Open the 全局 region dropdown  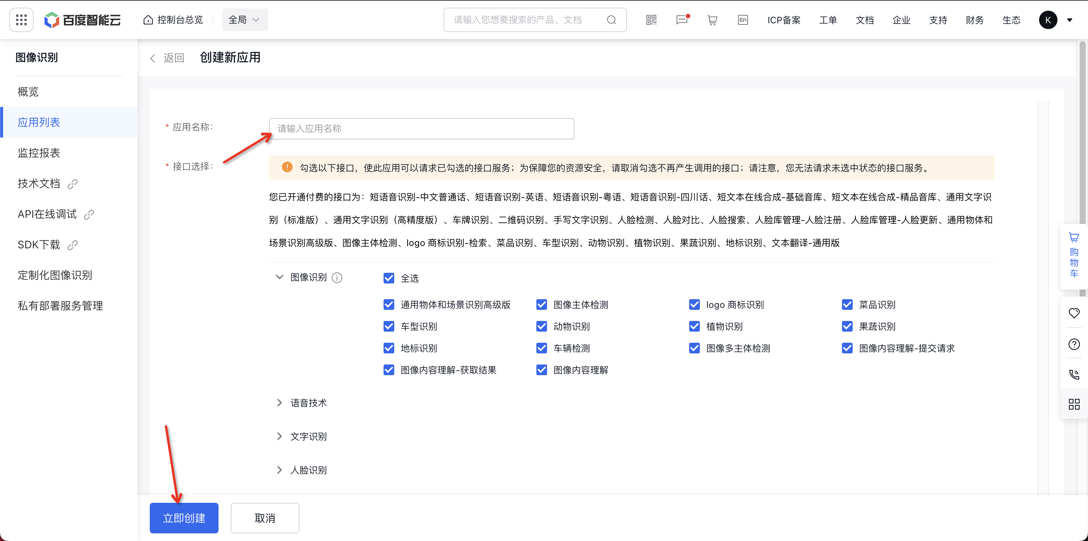pos(245,20)
